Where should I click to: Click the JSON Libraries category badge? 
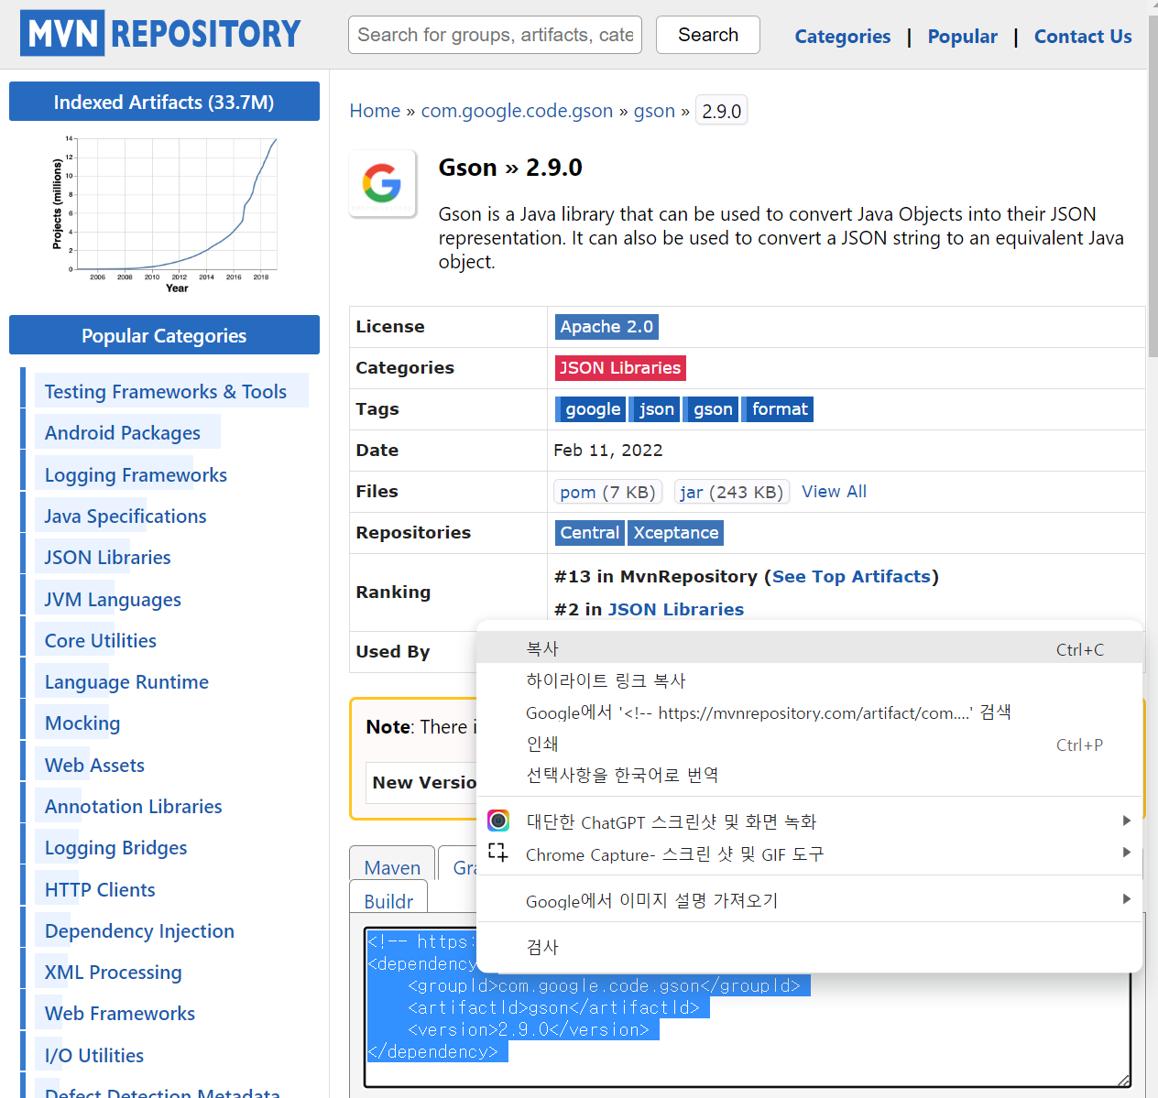click(x=620, y=368)
